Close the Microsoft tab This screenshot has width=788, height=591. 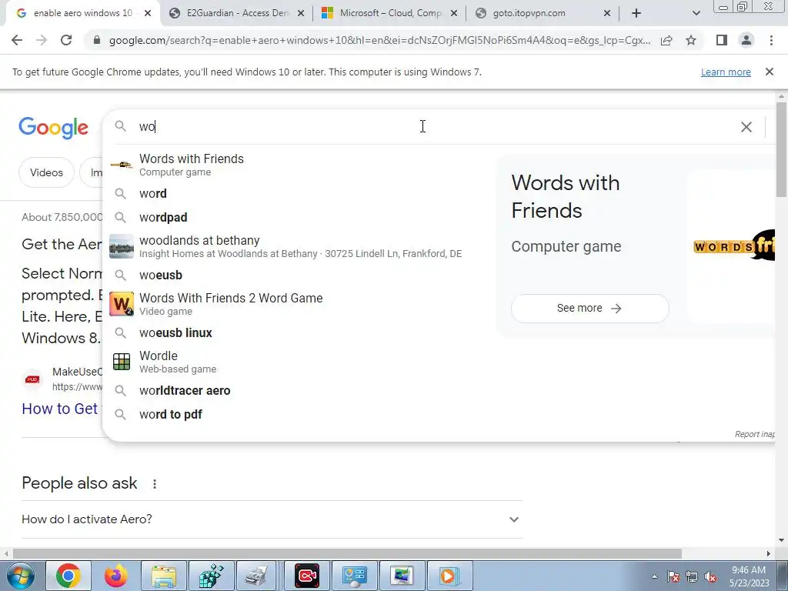pos(454,14)
